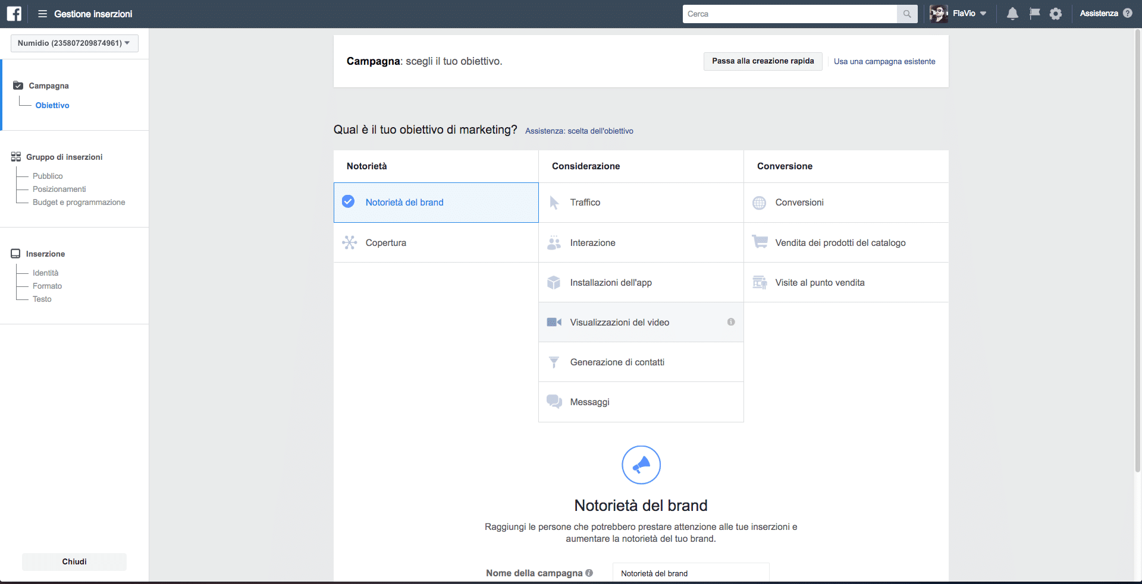This screenshot has height=584, width=1142.
Task: Open the settings gear icon
Action: [1056, 14]
